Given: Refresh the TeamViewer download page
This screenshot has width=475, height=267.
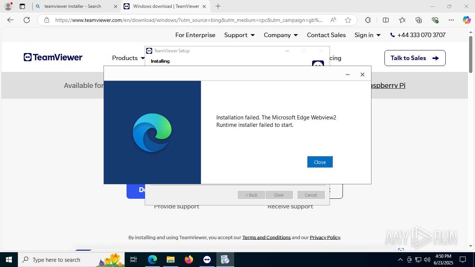Looking at the screenshot, I should [x=27, y=20].
